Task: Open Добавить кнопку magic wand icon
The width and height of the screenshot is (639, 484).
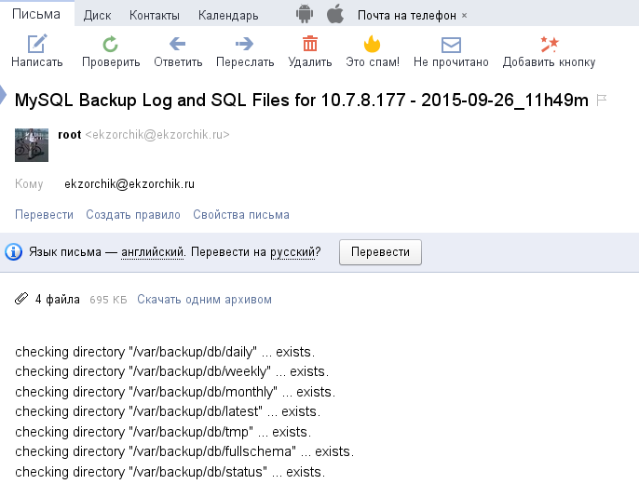Action: (549, 44)
